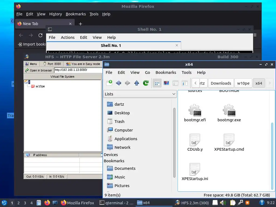This screenshot has height=207, width=276.
Task: Open Go menu in x64 file manager
Action: coord(147,73)
